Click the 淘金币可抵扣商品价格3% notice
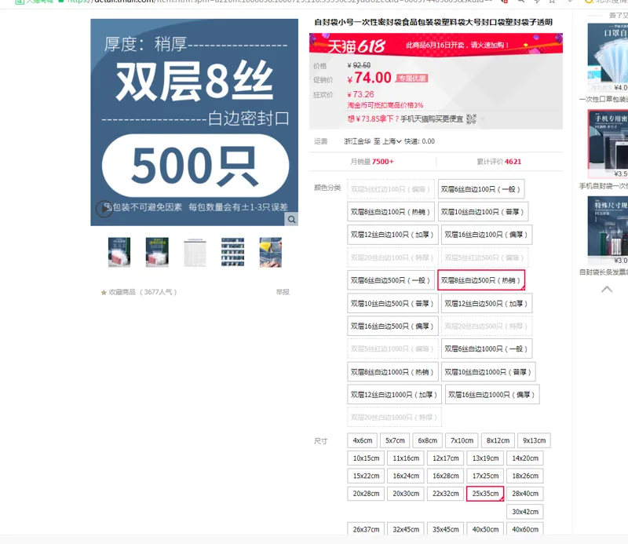 pyautogui.click(x=385, y=105)
